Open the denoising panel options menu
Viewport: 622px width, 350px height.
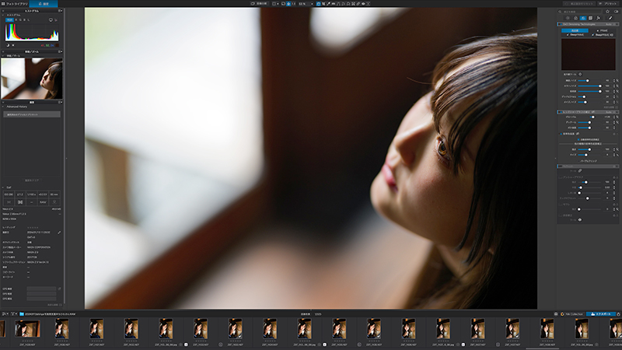(617, 24)
